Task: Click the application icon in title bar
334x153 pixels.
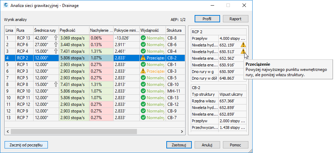Action: coord(6,5)
